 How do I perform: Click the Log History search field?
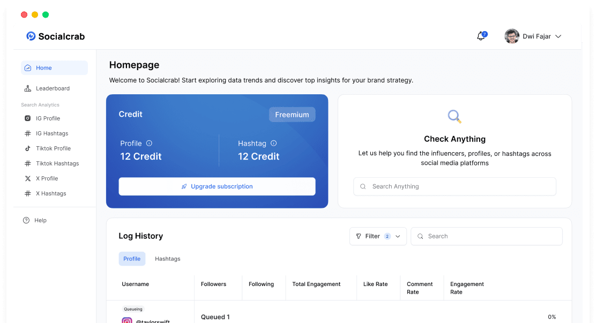click(487, 236)
